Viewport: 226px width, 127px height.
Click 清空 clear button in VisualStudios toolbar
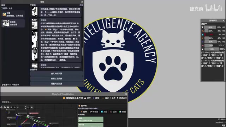[105, 98]
